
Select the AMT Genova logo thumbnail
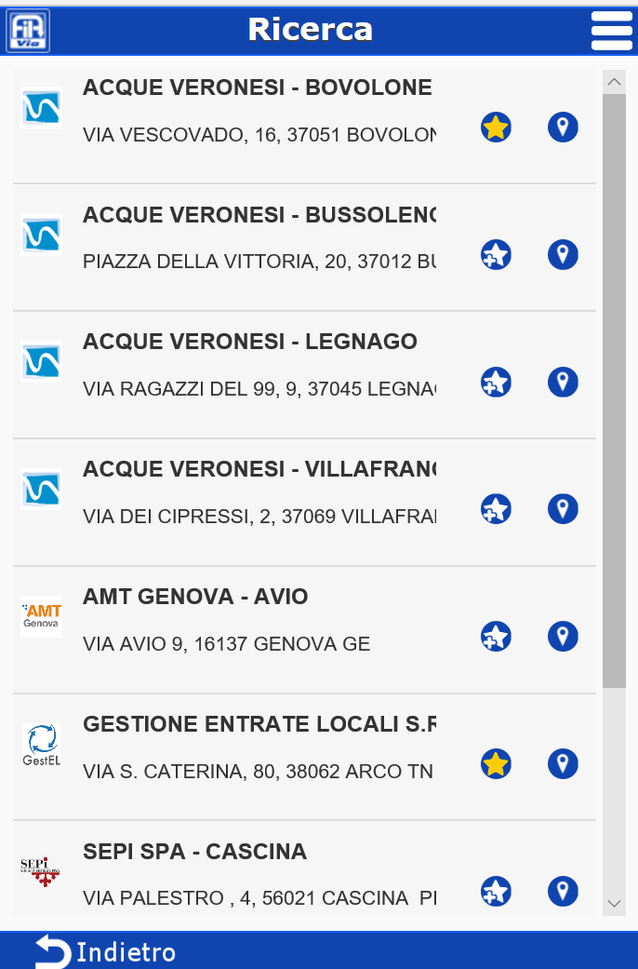pyautogui.click(x=41, y=616)
